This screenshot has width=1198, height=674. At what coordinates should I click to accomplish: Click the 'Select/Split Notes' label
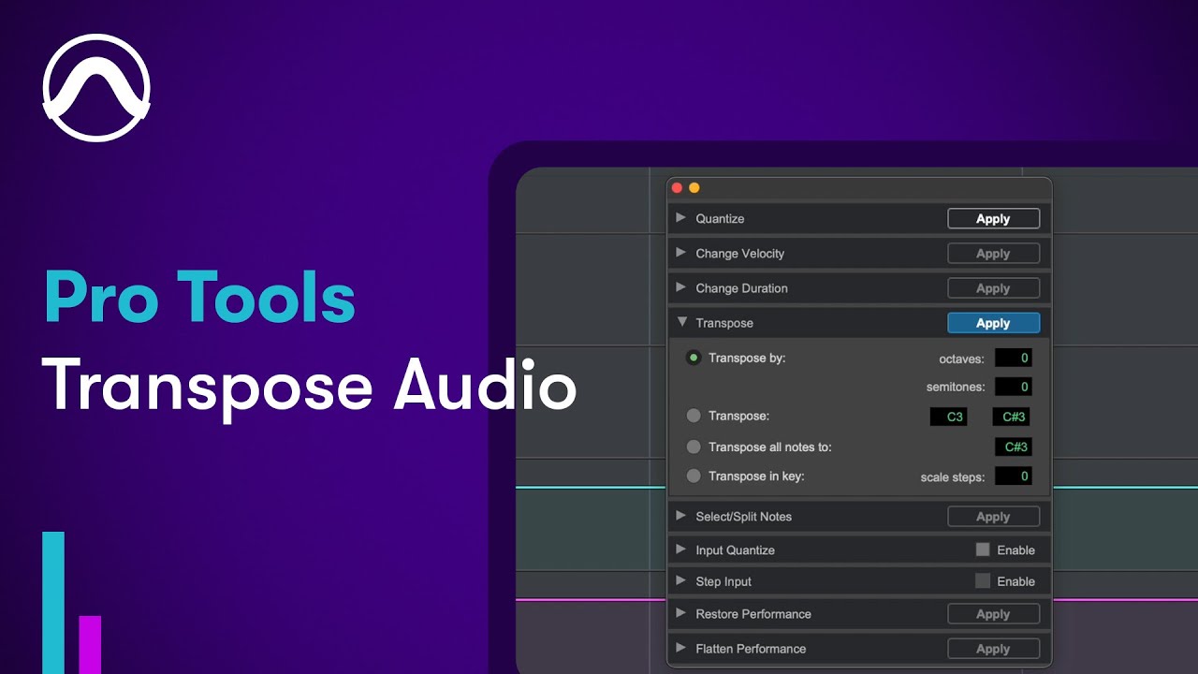click(744, 516)
